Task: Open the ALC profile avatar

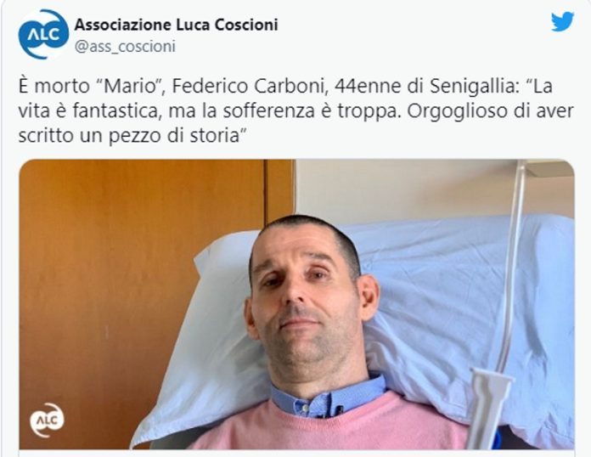Action: [43, 35]
